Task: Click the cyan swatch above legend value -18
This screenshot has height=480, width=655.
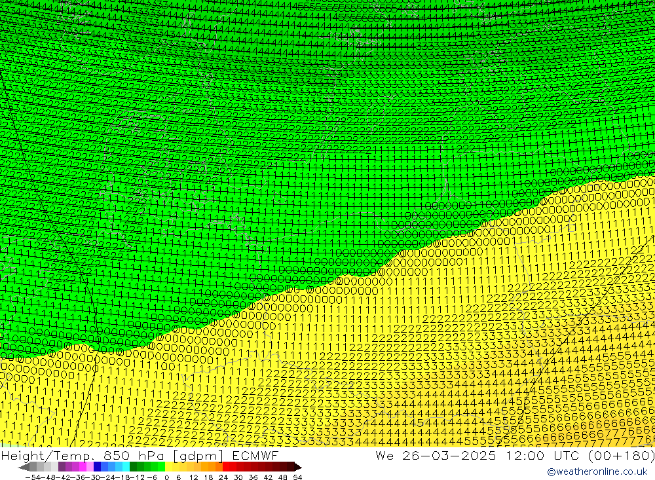Action: 126,467
